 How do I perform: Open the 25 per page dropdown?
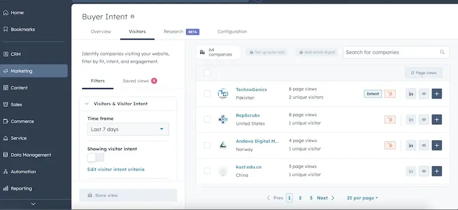pos(362,198)
